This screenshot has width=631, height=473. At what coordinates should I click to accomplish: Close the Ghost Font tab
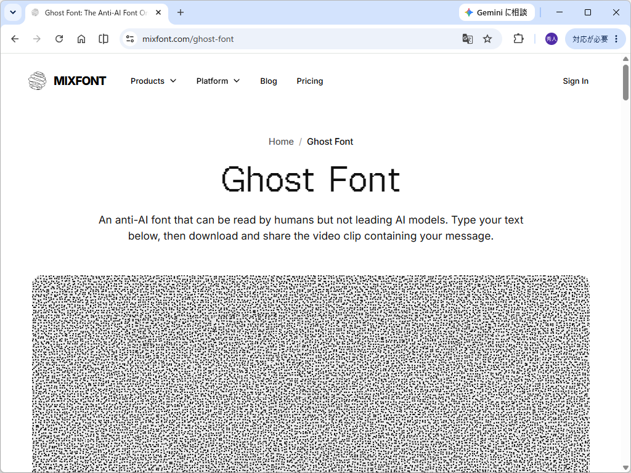click(x=158, y=12)
